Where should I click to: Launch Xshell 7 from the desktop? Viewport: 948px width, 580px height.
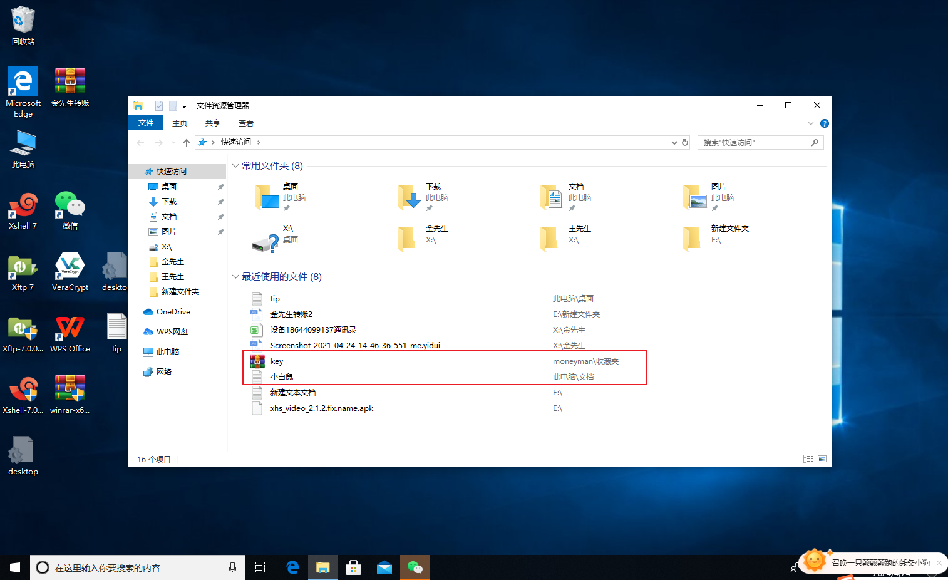point(23,211)
